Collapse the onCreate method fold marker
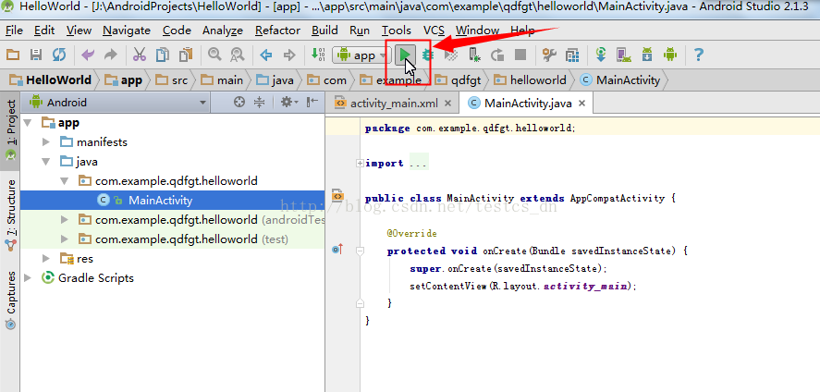Screen dimensions: 820x392 [x=360, y=251]
